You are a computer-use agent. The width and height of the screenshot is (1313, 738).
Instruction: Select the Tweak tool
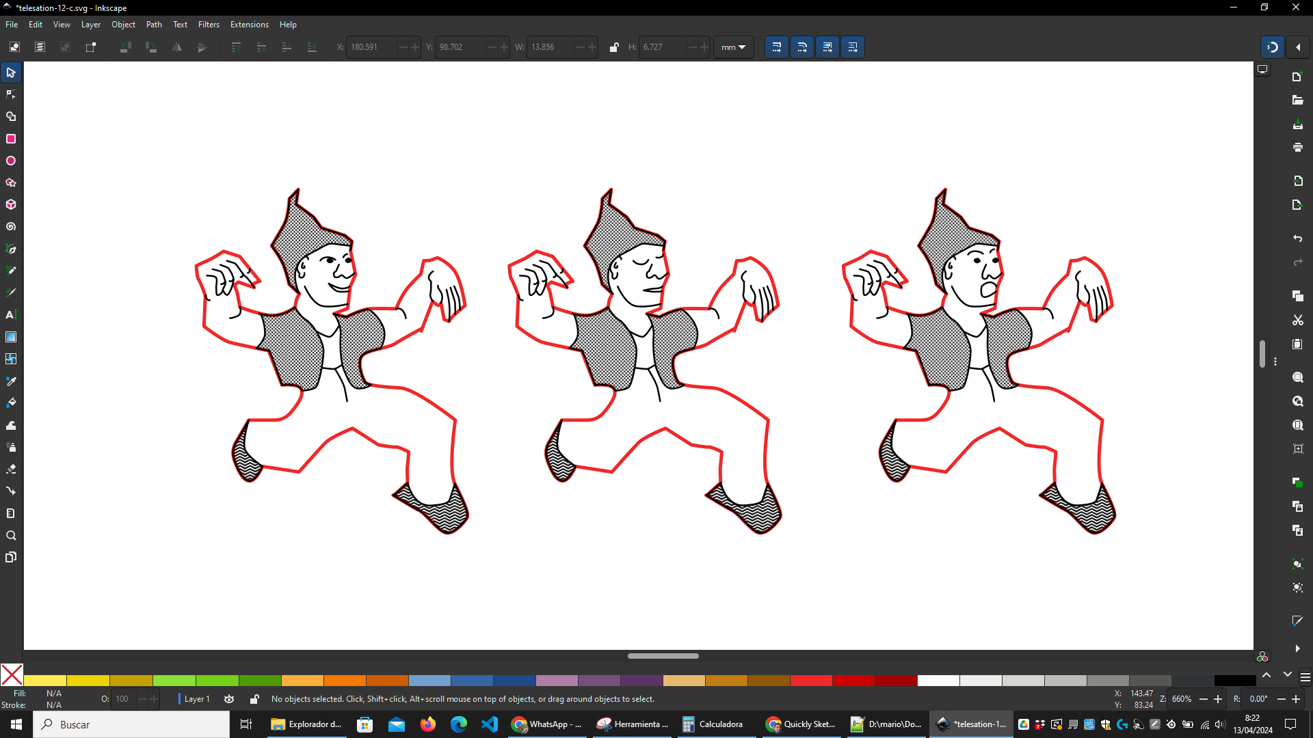tap(11, 425)
